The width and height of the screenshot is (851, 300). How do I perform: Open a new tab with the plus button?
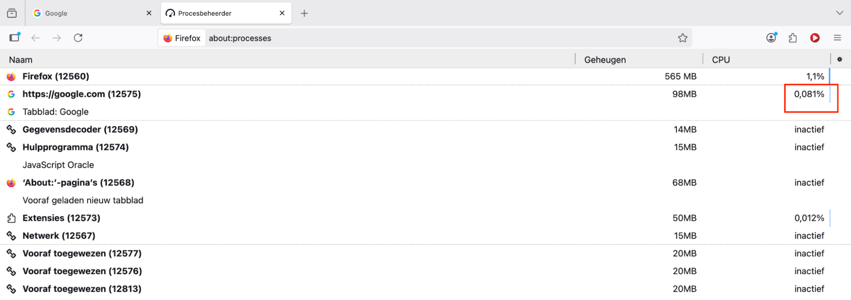304,13
